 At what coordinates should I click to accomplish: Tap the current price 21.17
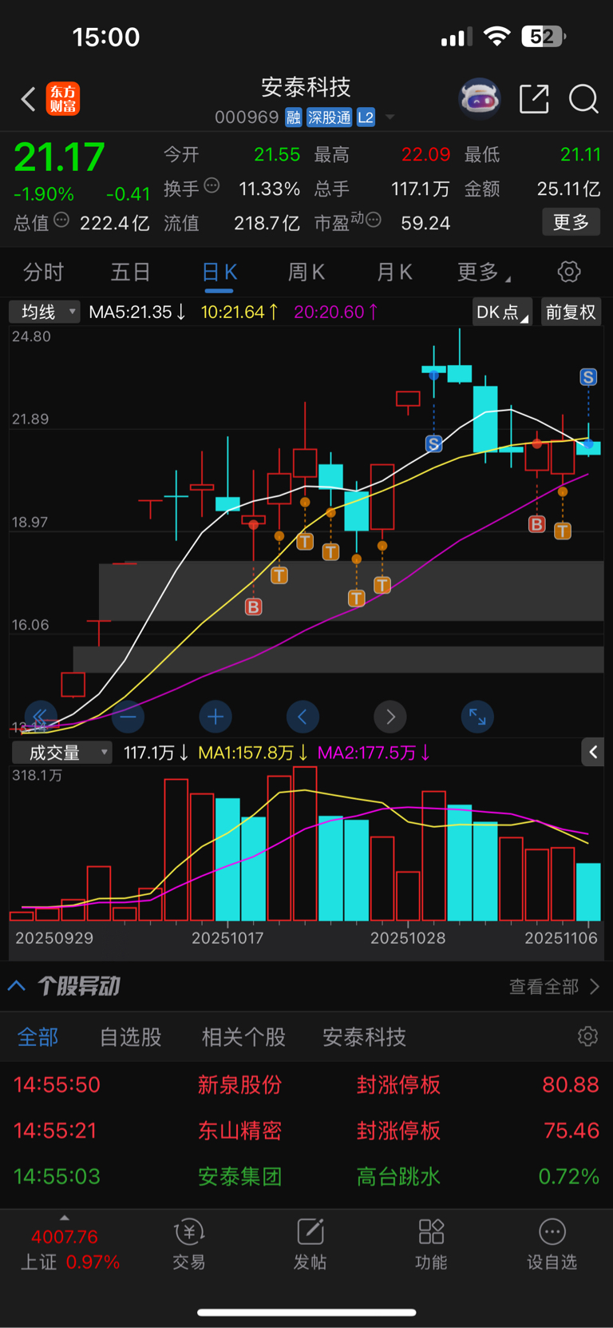tap(59, 157)
